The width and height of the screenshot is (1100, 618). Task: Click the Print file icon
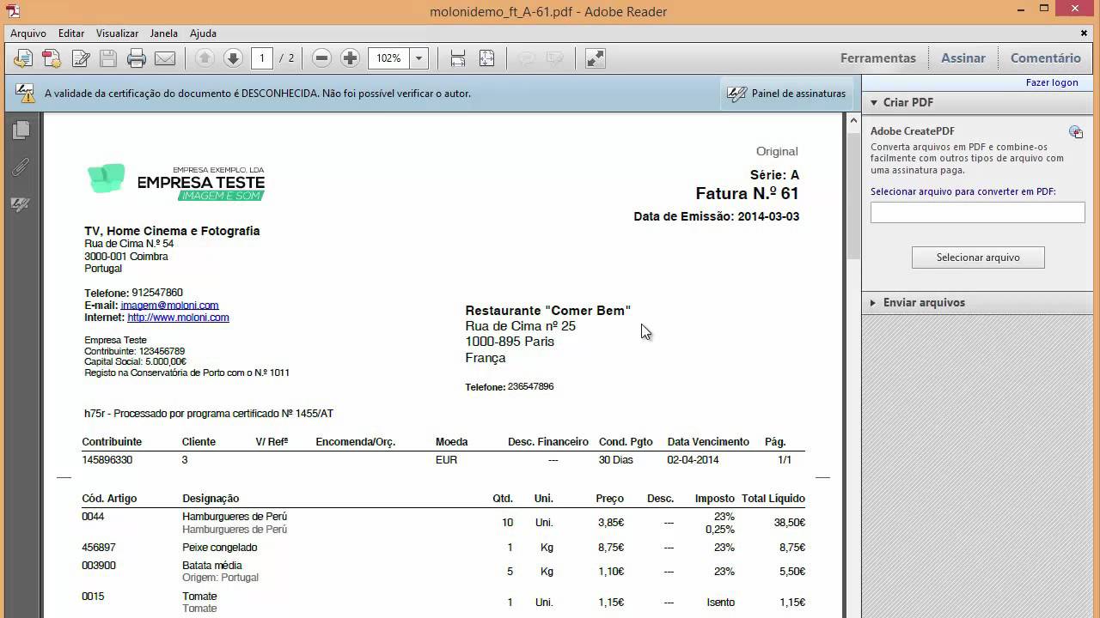click(137, 58)
